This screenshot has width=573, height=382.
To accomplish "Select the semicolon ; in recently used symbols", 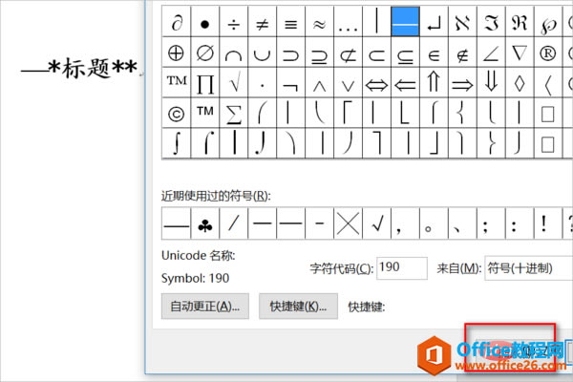I will tap(491, 223).
